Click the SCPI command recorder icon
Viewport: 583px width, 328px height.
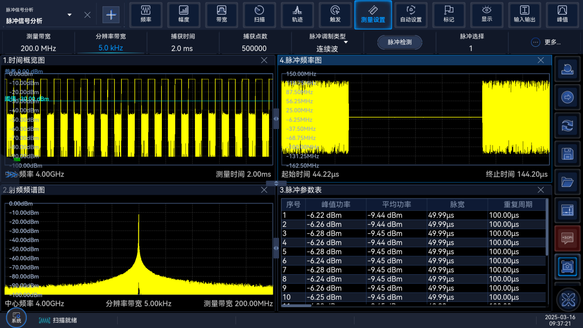[x=567, y=238]
